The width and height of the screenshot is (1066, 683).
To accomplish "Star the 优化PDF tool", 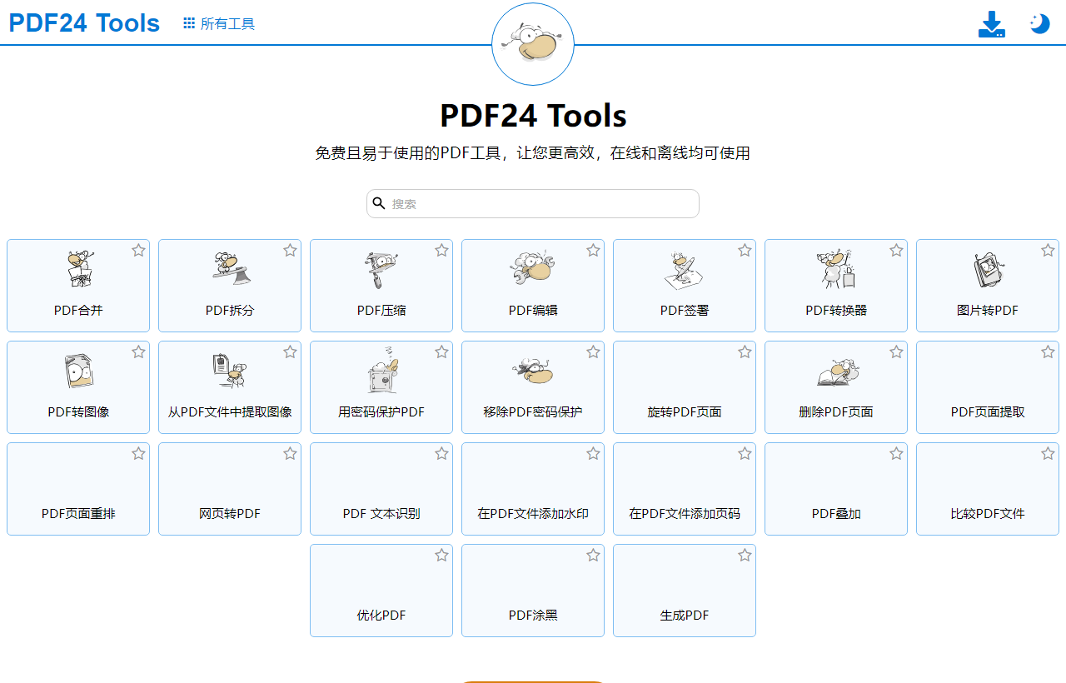I will tap(441, 555).
